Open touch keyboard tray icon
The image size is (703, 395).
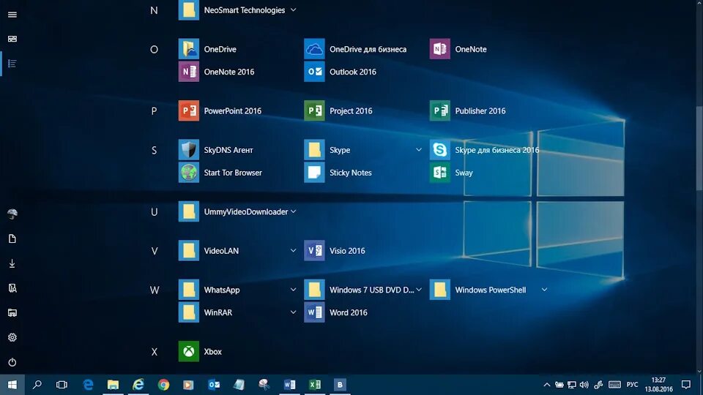pos(614,385)
